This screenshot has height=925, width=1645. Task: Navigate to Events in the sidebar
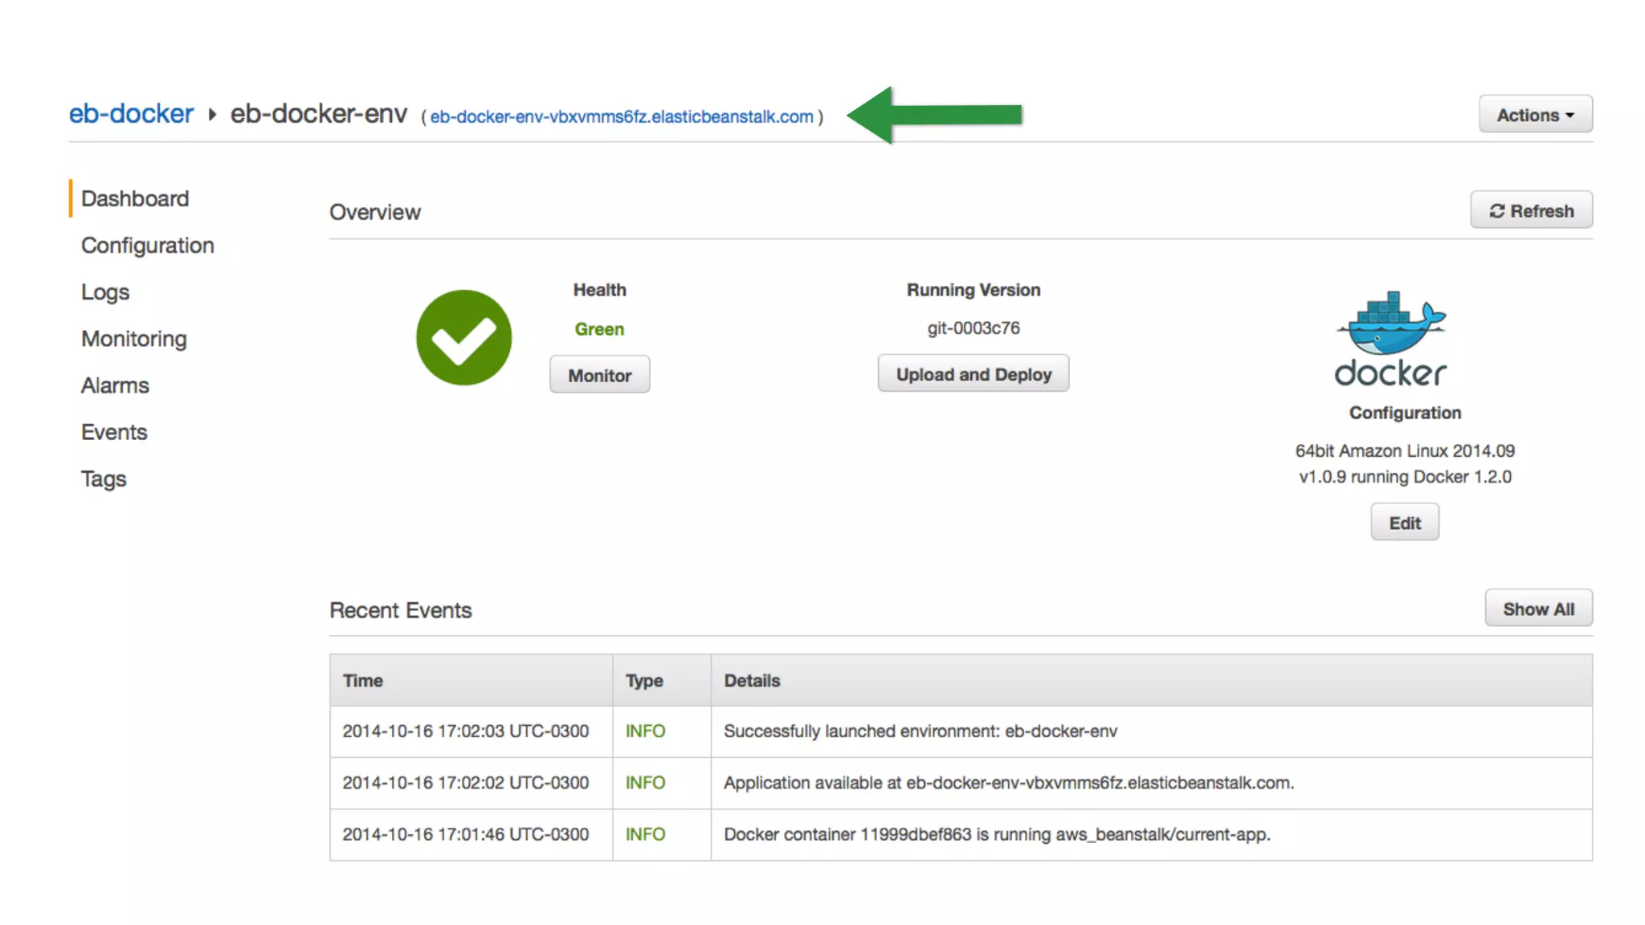pos(114,432)
